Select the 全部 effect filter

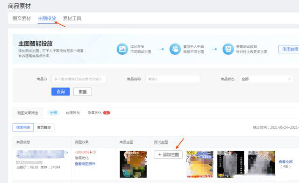54,113
